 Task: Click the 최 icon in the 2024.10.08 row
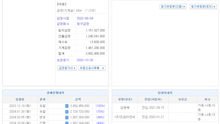pyautogui.click(x=67, y=123)
